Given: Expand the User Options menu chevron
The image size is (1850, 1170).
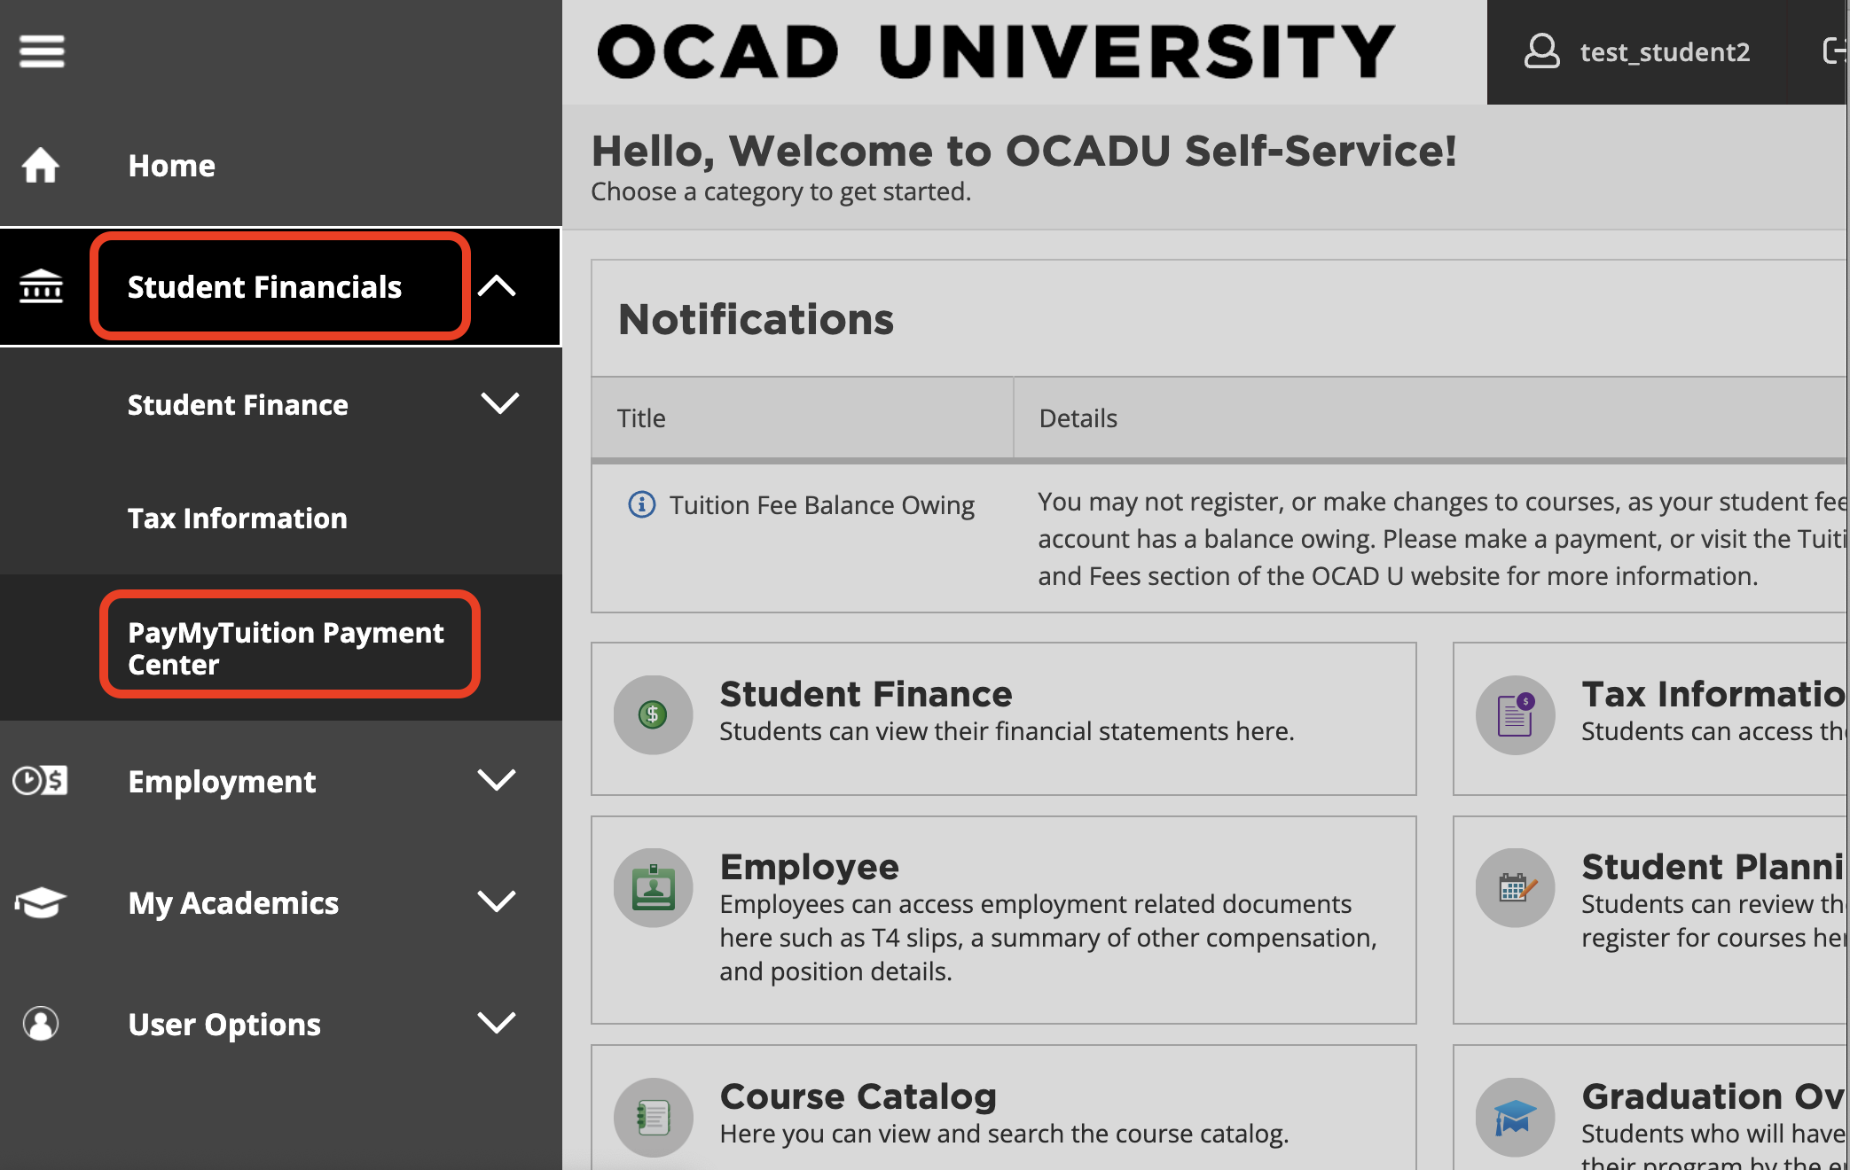Looking at the screenshot, I should point(497,1024).
